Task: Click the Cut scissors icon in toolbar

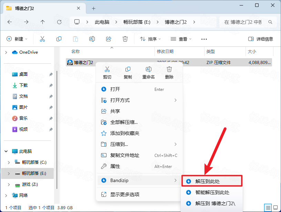Action: [x=42, y=39]
